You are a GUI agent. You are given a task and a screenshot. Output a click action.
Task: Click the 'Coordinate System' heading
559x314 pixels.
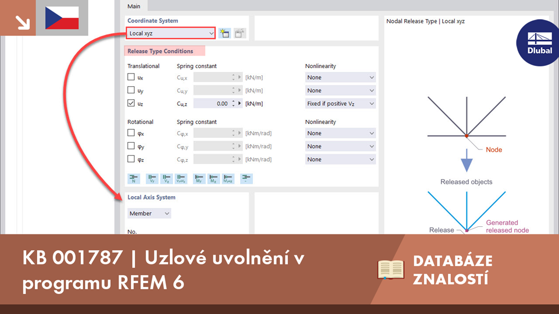click(153, 21)
